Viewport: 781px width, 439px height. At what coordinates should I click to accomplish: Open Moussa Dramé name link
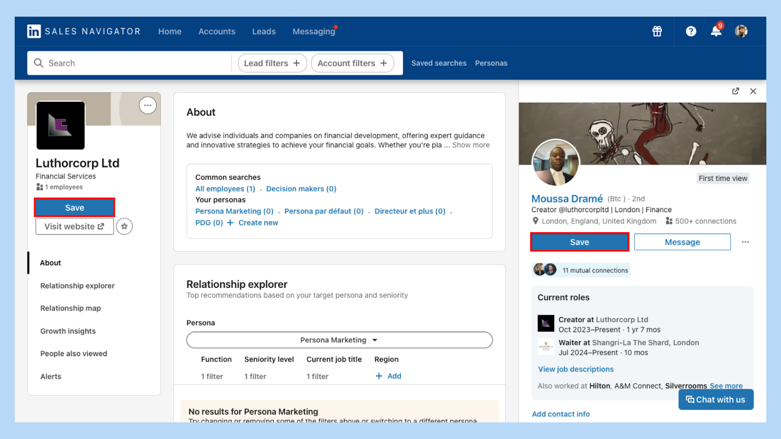point(567,199)
